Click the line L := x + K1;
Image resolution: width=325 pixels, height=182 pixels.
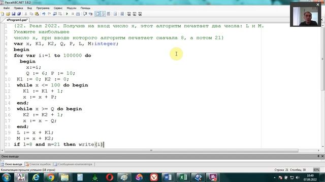coord(35,132)
